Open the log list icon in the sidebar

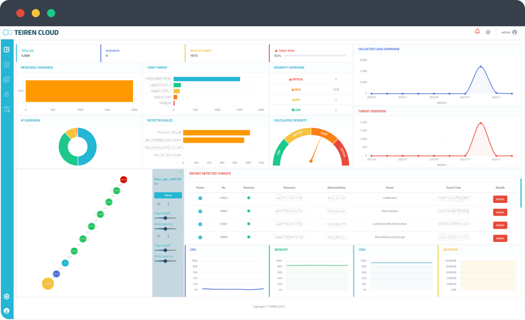[x=7, y=65]
